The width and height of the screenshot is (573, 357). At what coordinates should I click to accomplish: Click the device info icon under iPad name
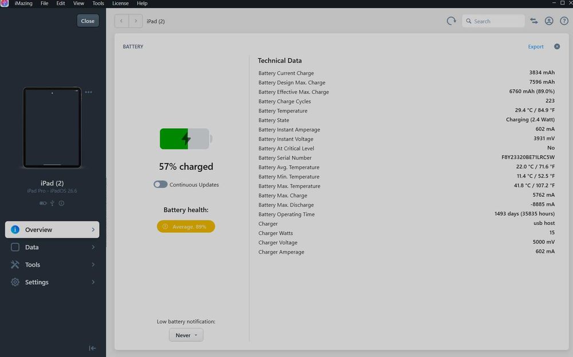pos(61,203)
